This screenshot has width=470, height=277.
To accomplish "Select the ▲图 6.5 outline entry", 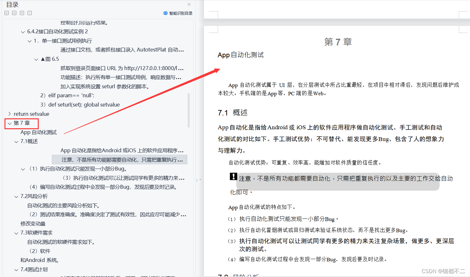I will click(x=50, y=59).
